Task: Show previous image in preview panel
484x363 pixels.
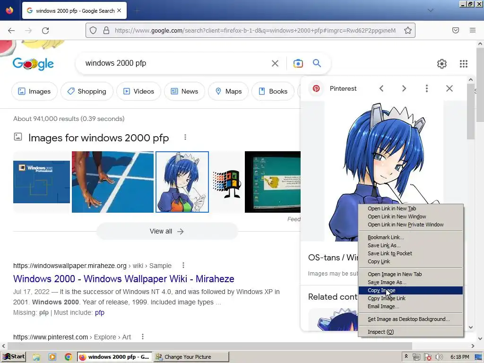Action: (x=381, y=88)
